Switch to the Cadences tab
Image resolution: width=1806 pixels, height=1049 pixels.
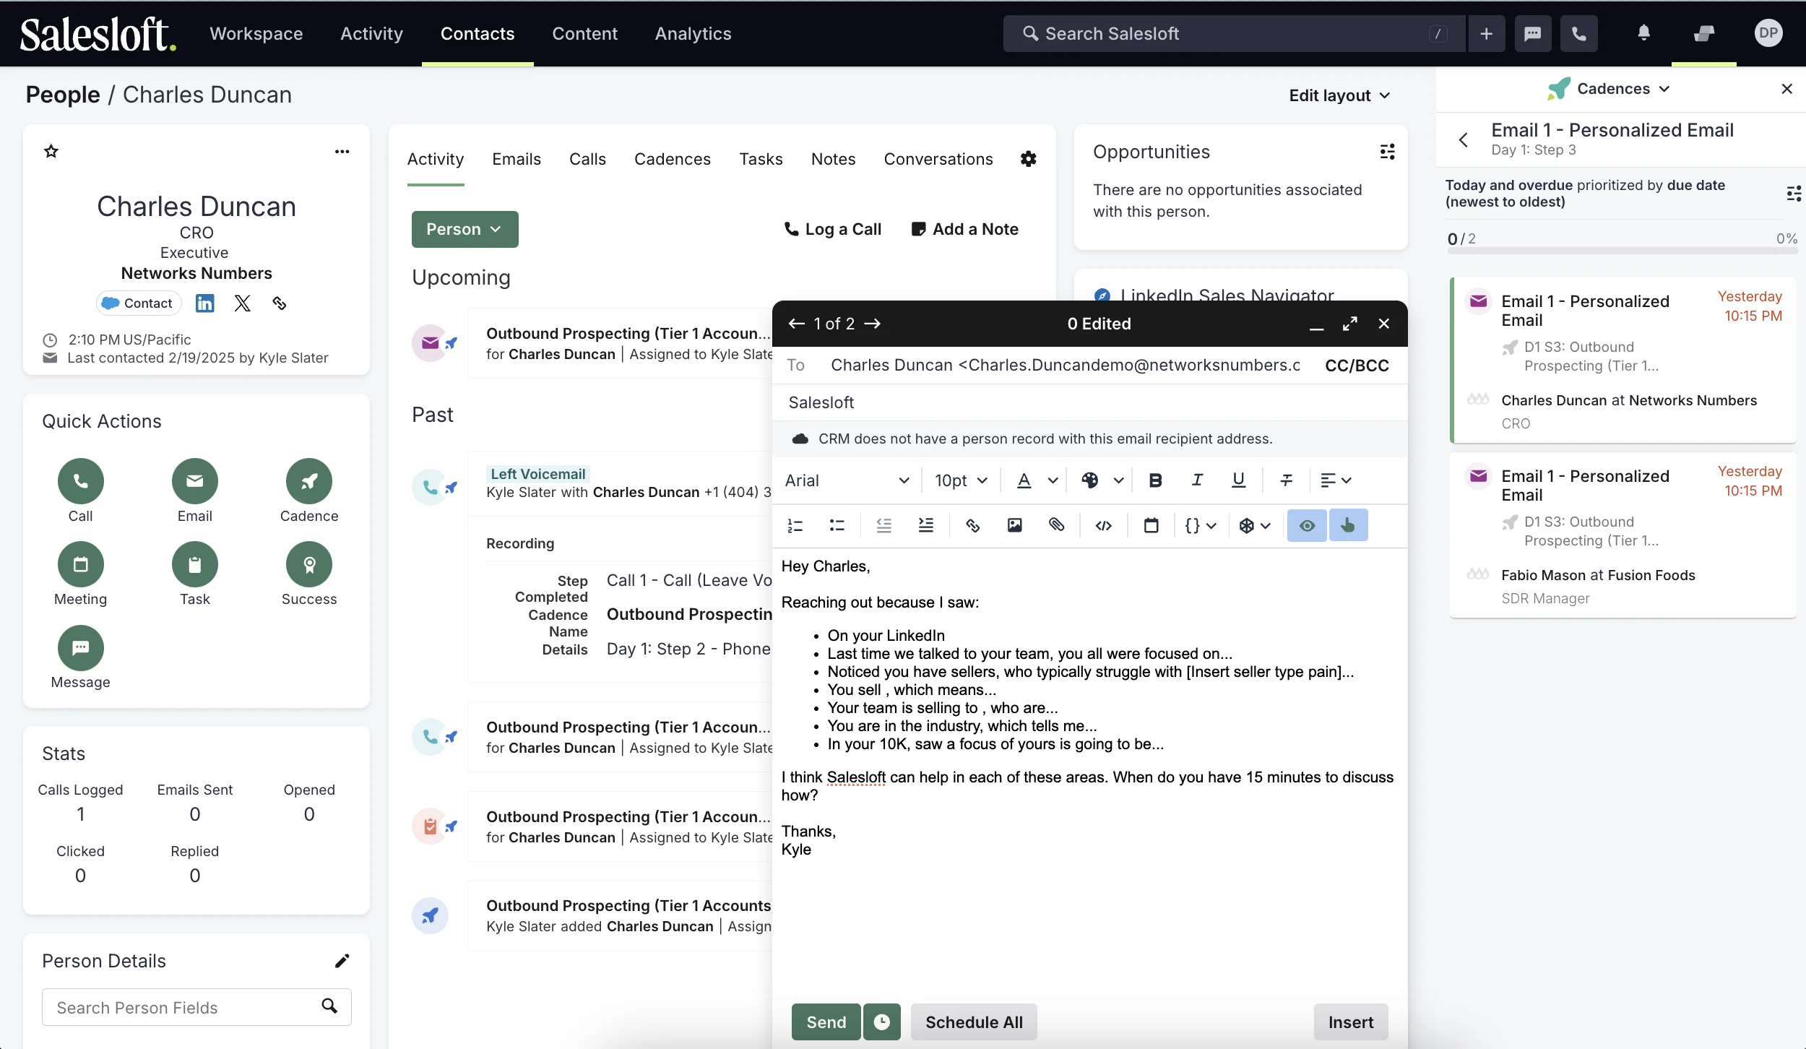[673, 159]
